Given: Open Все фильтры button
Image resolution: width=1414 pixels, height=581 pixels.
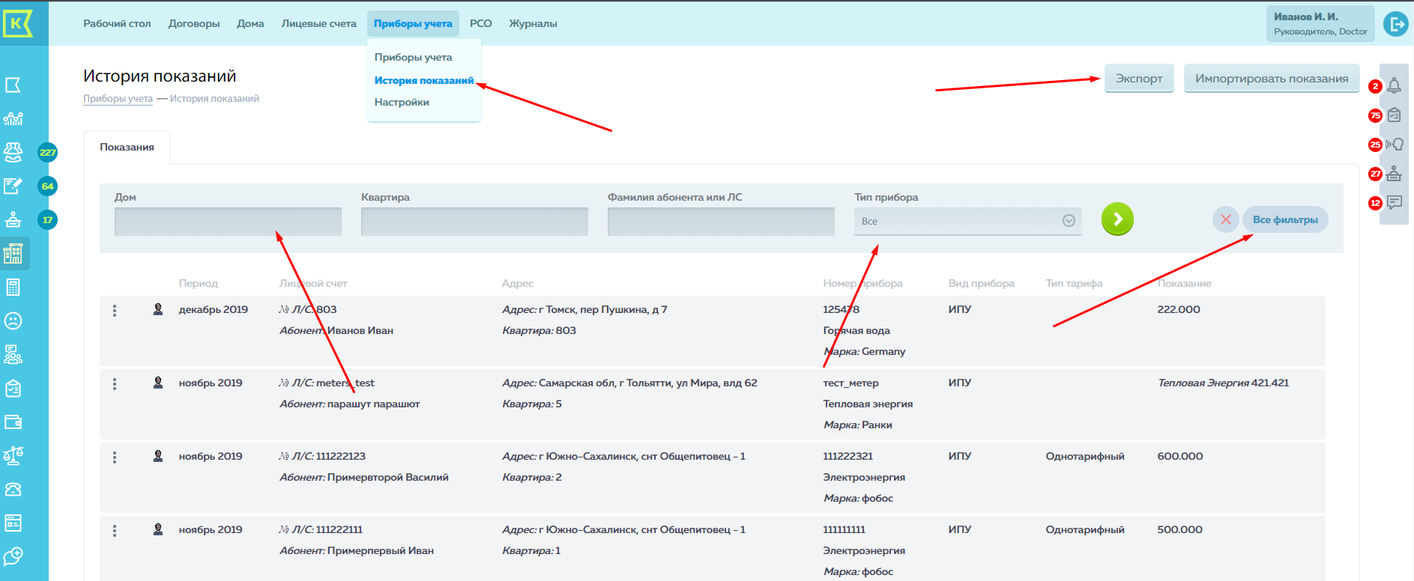Looking at the screenshot, I should (1285, 220).
